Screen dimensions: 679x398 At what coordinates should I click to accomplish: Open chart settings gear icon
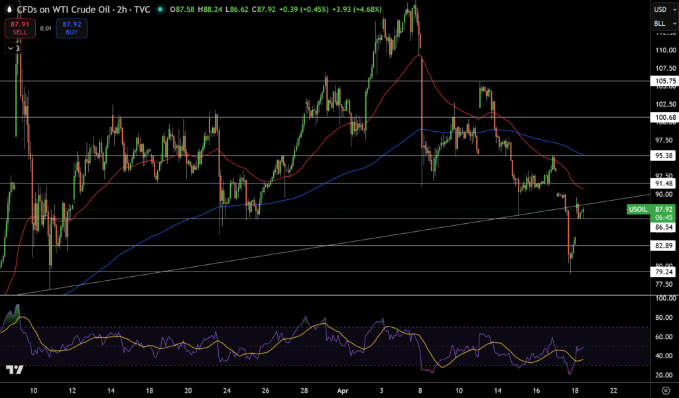665,389
